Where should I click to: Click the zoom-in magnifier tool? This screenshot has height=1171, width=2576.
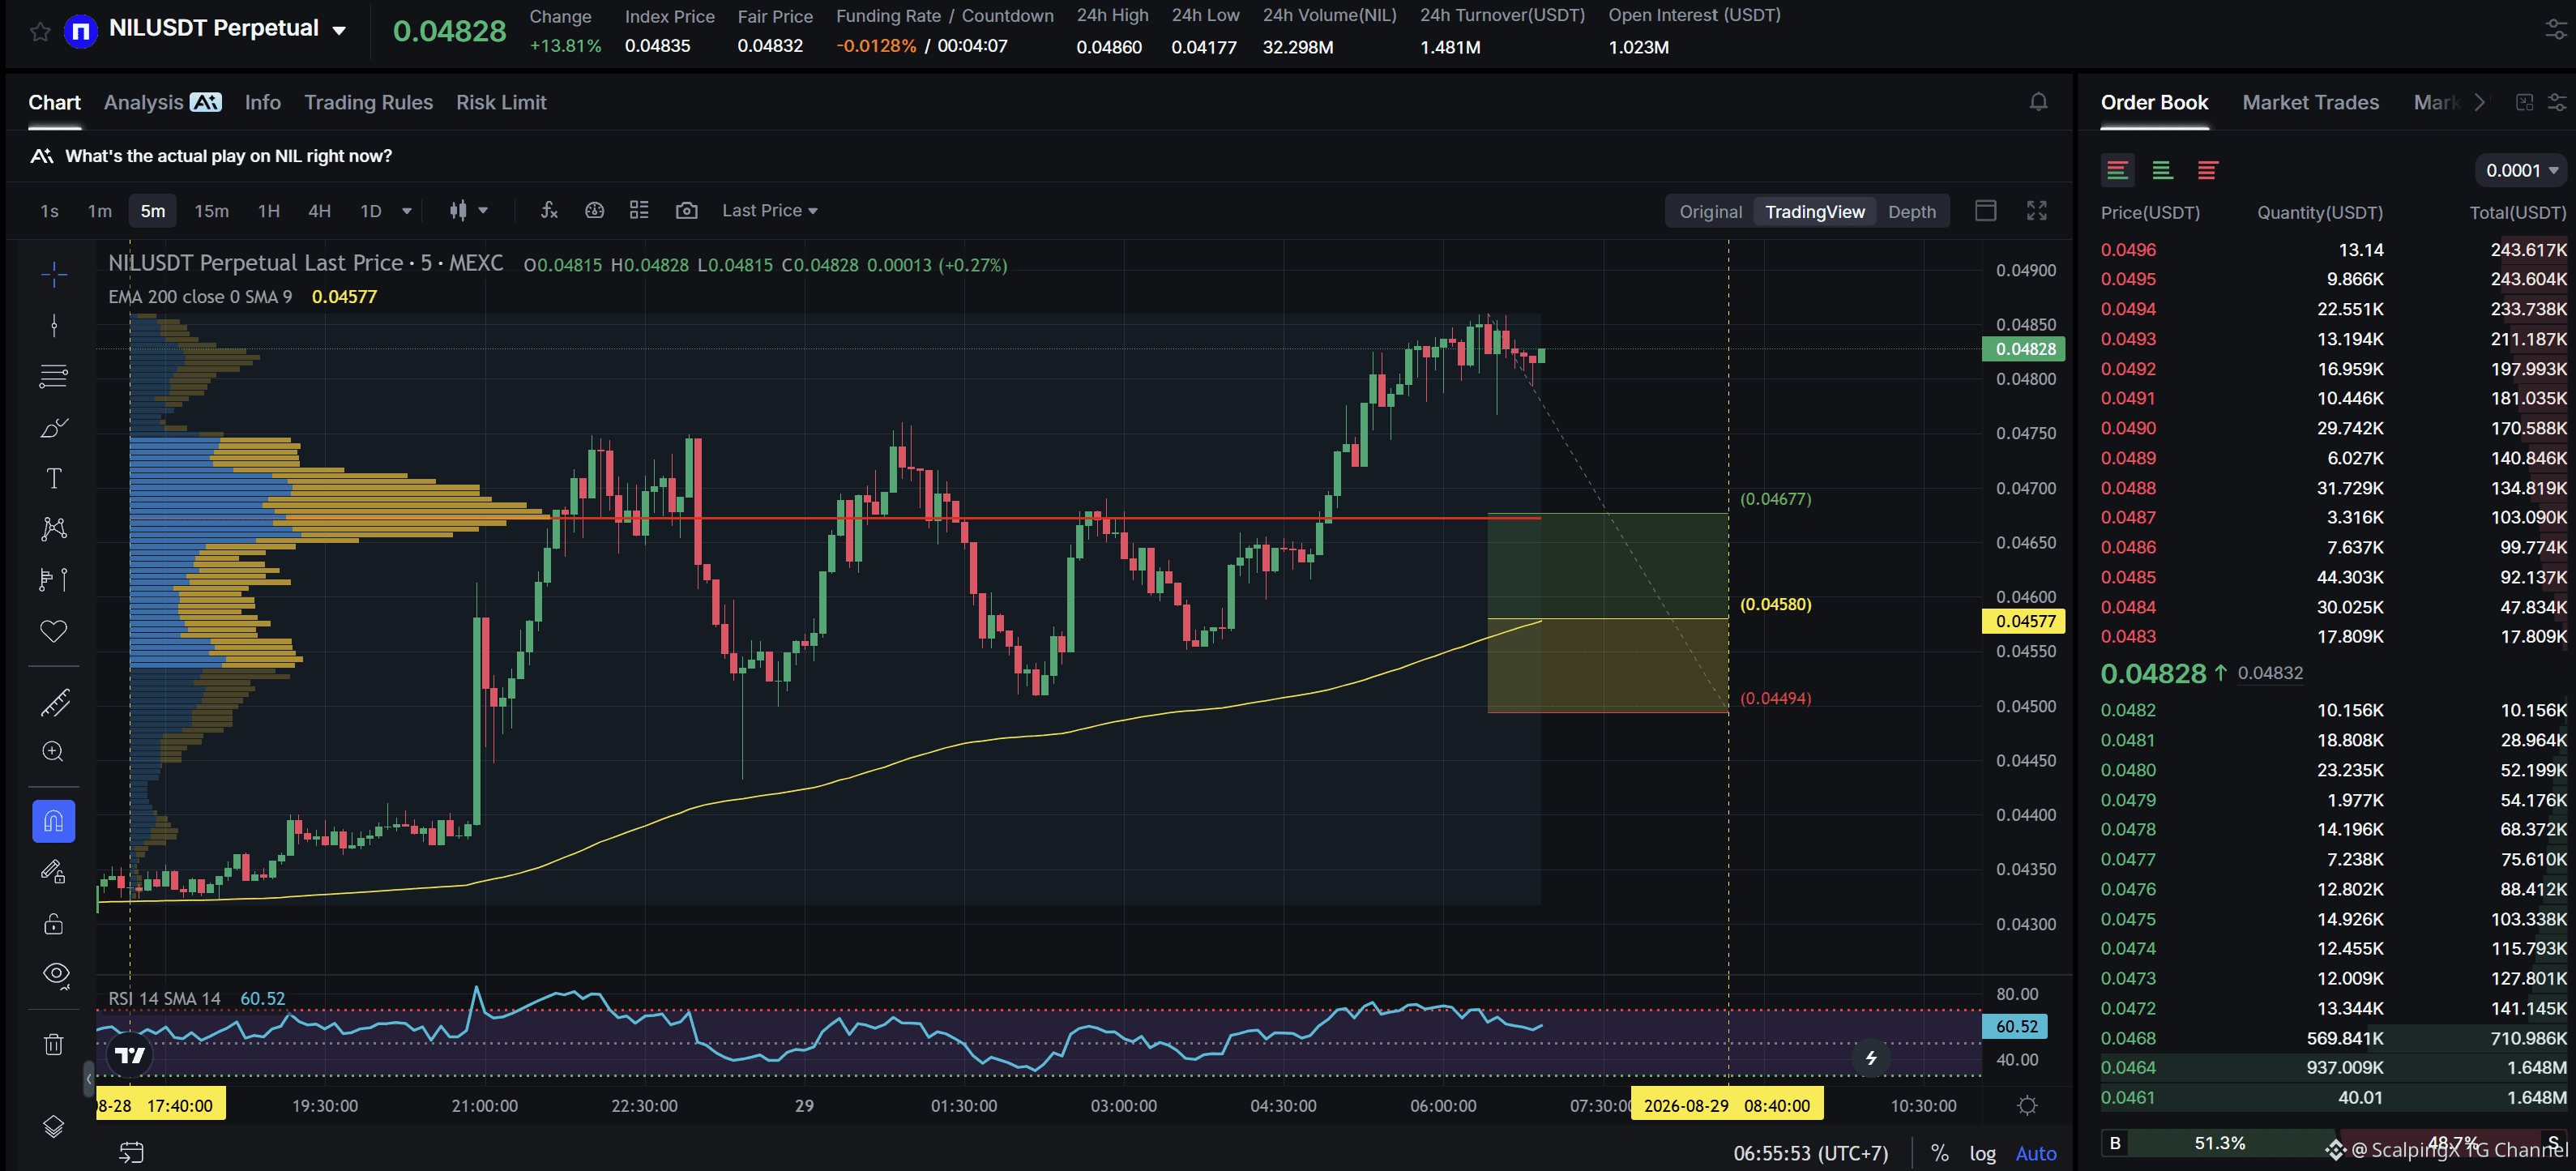[54, 752]
